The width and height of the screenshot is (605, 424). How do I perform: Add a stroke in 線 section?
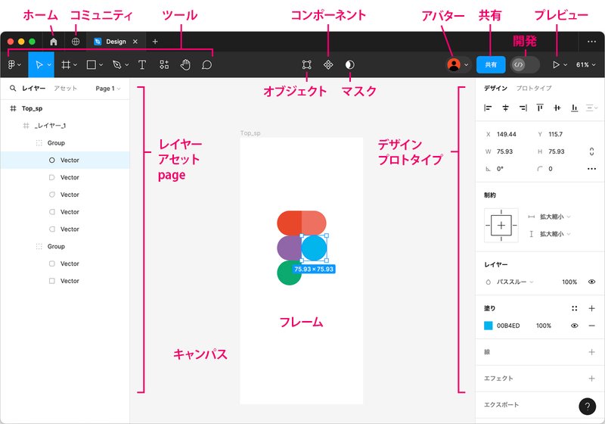coord(591,352)
